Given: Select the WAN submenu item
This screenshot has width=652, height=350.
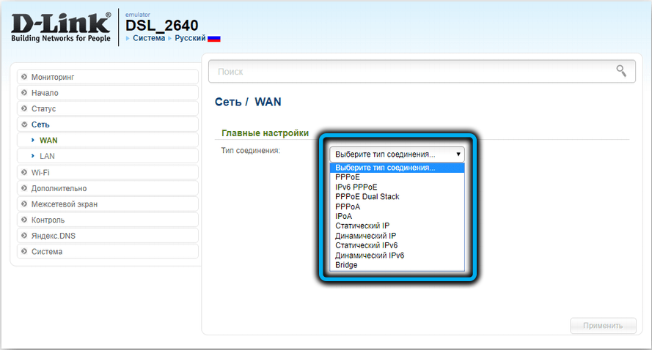Looking at the screenshot, I should [48, 140].
